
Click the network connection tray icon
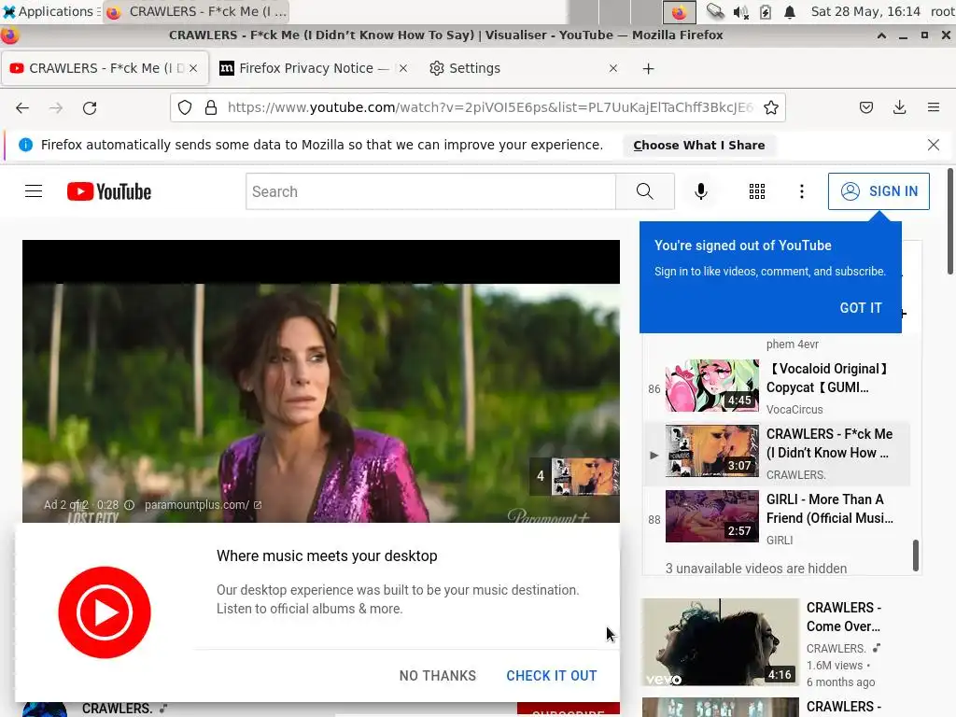pos(715,11)
